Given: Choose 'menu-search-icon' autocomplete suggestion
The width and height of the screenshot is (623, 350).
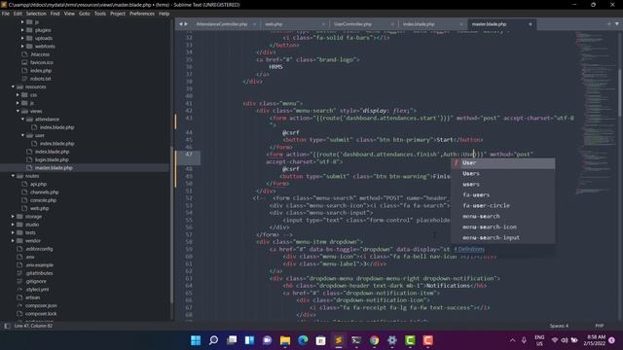Looking at the screenshot, I should point(502,227).
